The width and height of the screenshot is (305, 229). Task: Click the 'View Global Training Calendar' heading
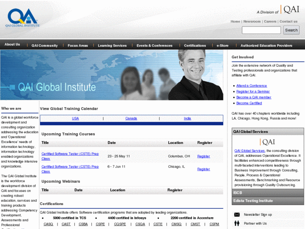pyautogui.click(x=69, y=109)
